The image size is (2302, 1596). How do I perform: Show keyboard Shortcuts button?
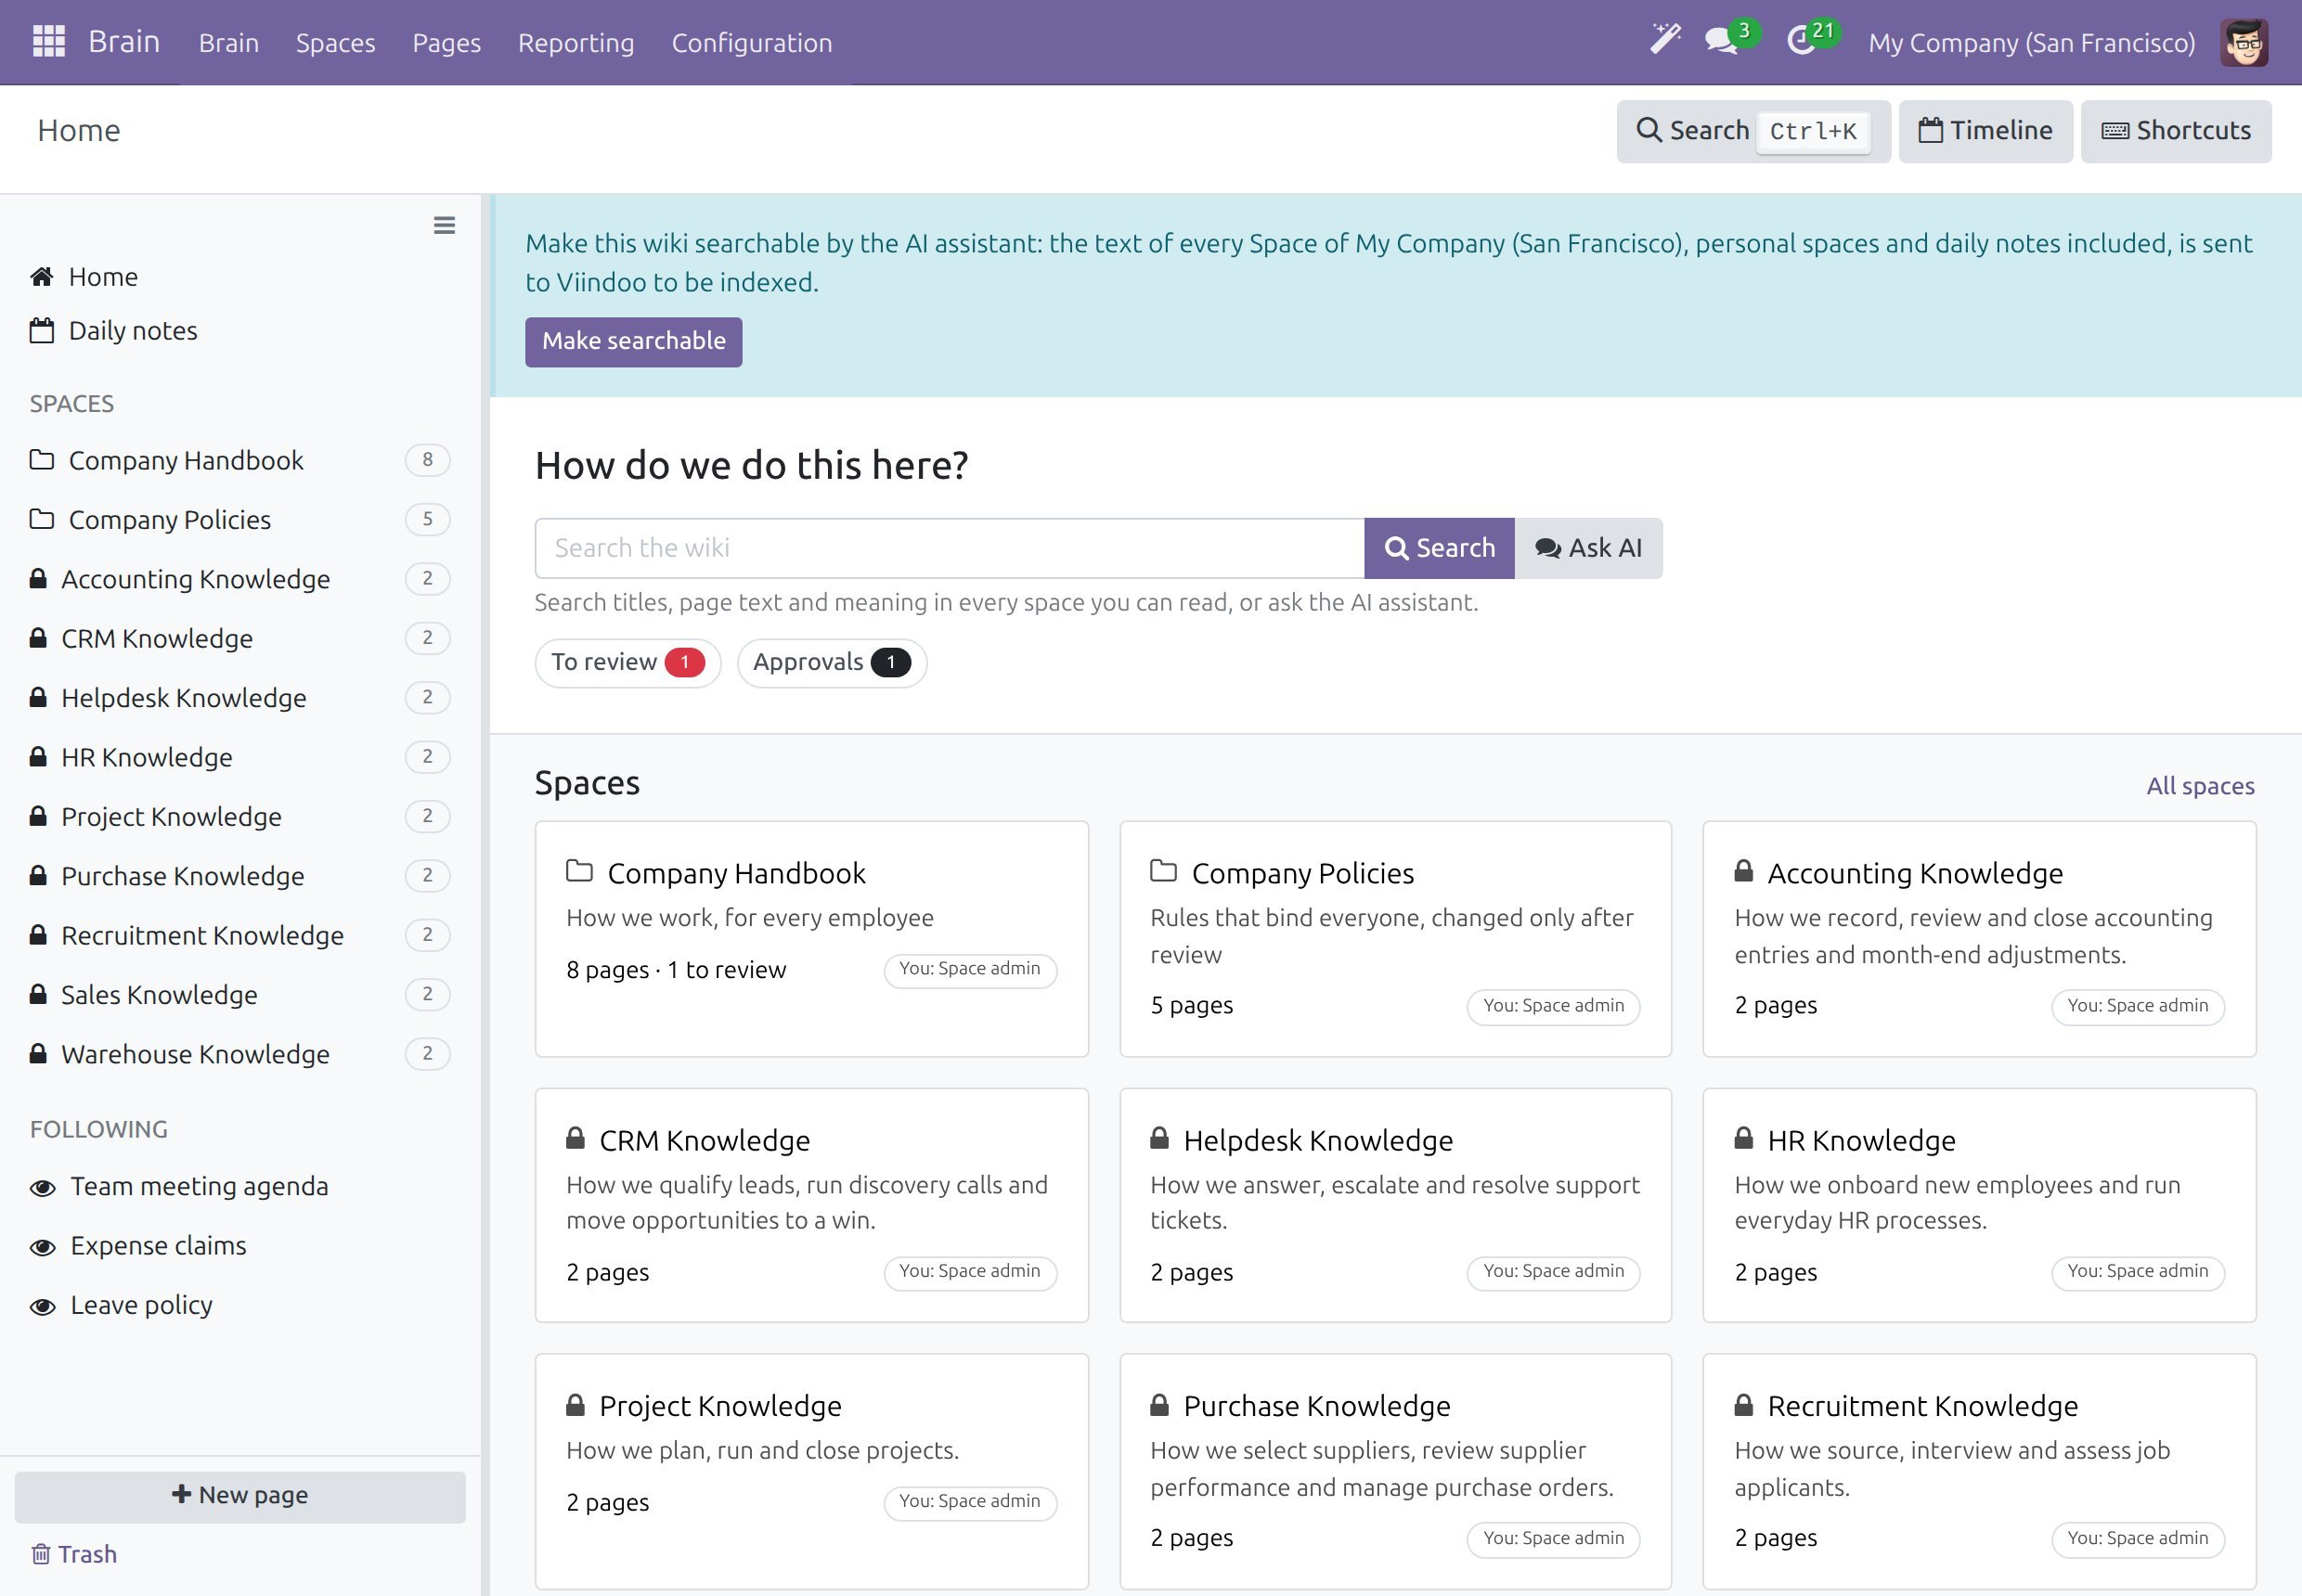2176,131
